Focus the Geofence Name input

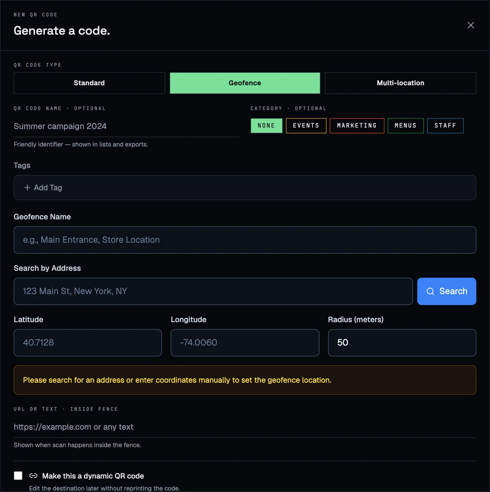pos(245,240)
